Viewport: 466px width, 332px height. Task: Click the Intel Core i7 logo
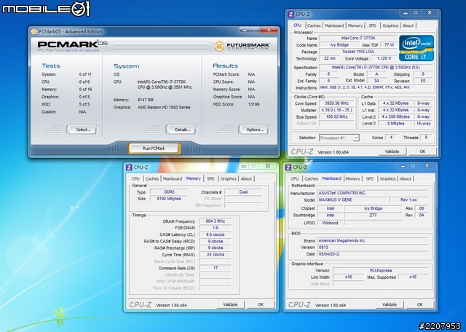tap(416, 48)
